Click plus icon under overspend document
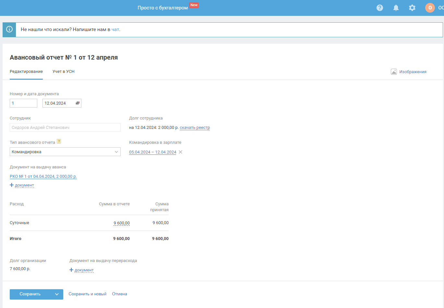 click(71, 270)
